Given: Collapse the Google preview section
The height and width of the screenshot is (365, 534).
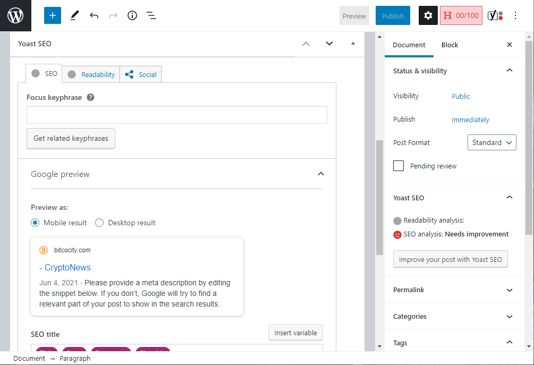Looking at the screenshot, I should (x=321, y=174).
